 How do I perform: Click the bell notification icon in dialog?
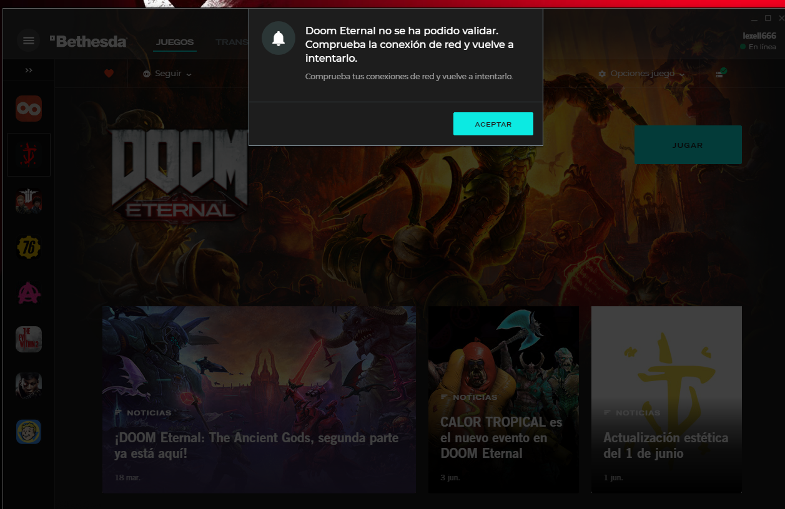279,38
